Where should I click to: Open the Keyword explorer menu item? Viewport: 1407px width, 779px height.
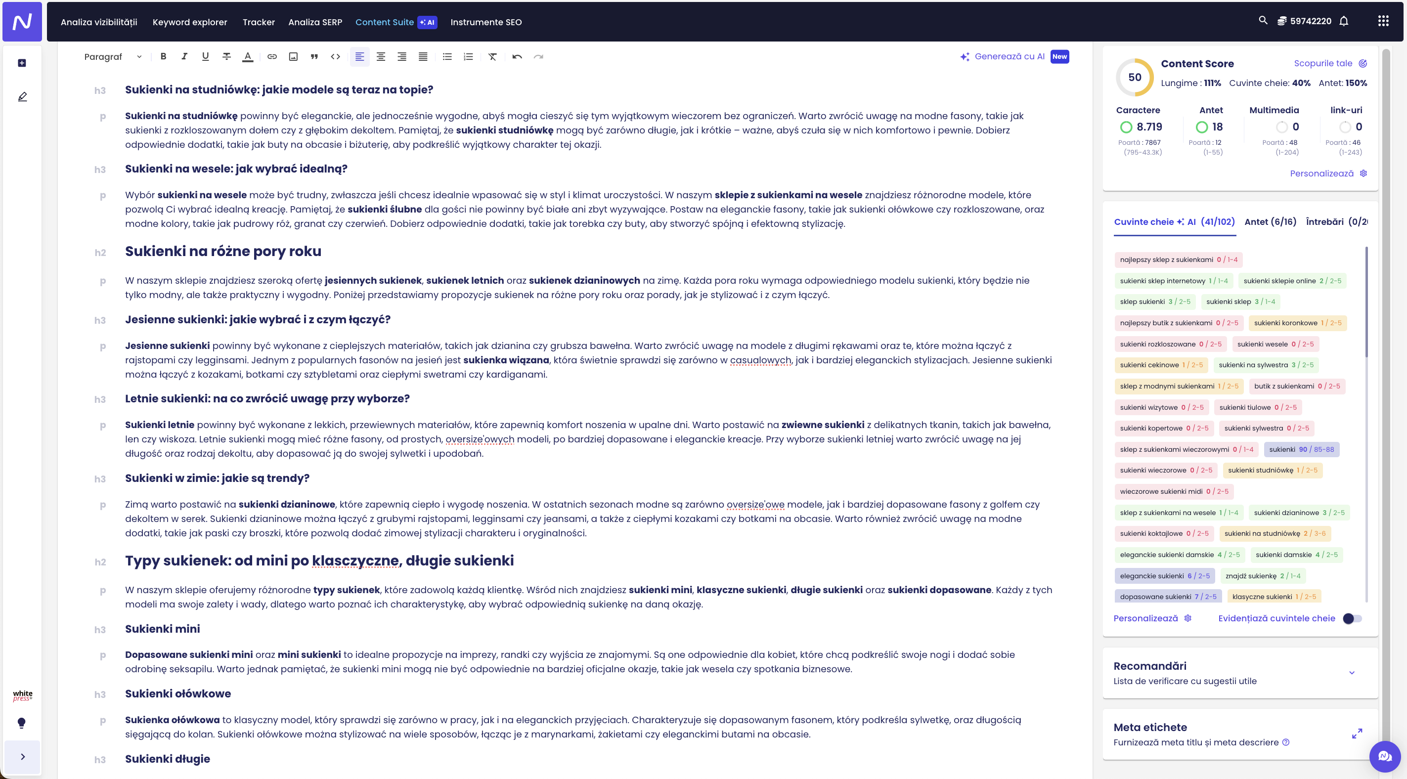[x=189, y=22]
